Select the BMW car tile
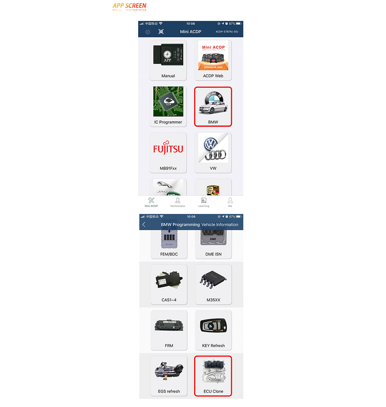386x407 pixels. pos(213,107)
